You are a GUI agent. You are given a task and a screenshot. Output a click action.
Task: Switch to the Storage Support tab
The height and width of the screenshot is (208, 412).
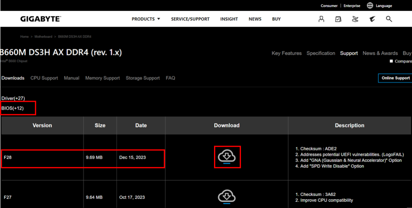pos(143,78)
